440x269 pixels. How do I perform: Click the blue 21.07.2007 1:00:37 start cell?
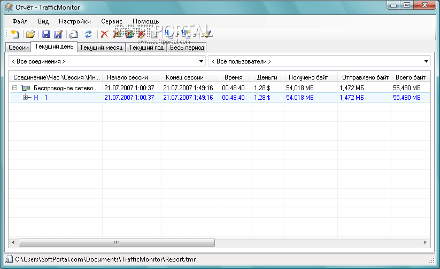coord(129,98)
